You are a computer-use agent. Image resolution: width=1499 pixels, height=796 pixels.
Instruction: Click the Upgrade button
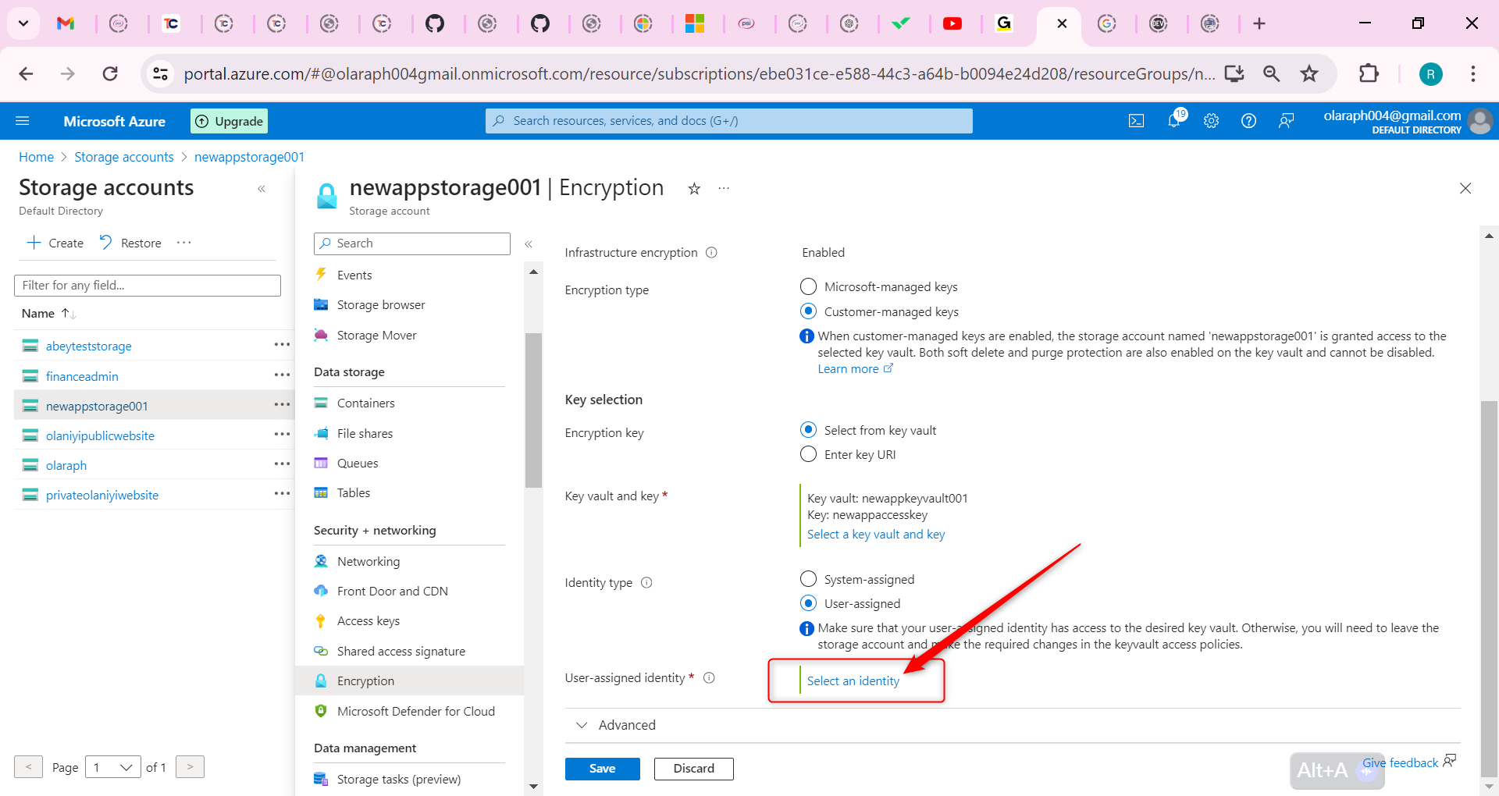(x=230, y=121)
